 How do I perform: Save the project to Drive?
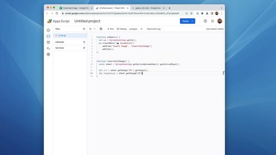pos(101,29)
